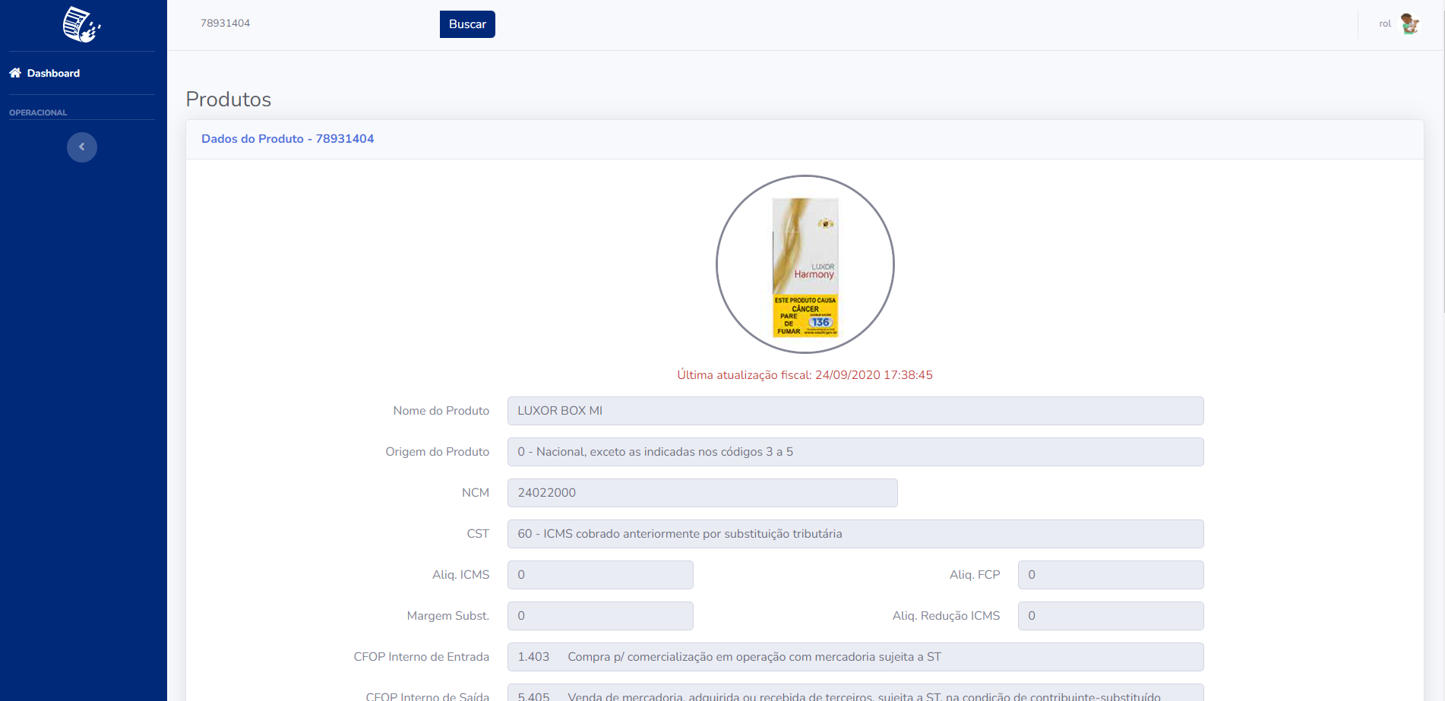Click the 'Produtos' page heading
The height and width of the screenshot is (701, 1445).
click(x=229, y=99)
